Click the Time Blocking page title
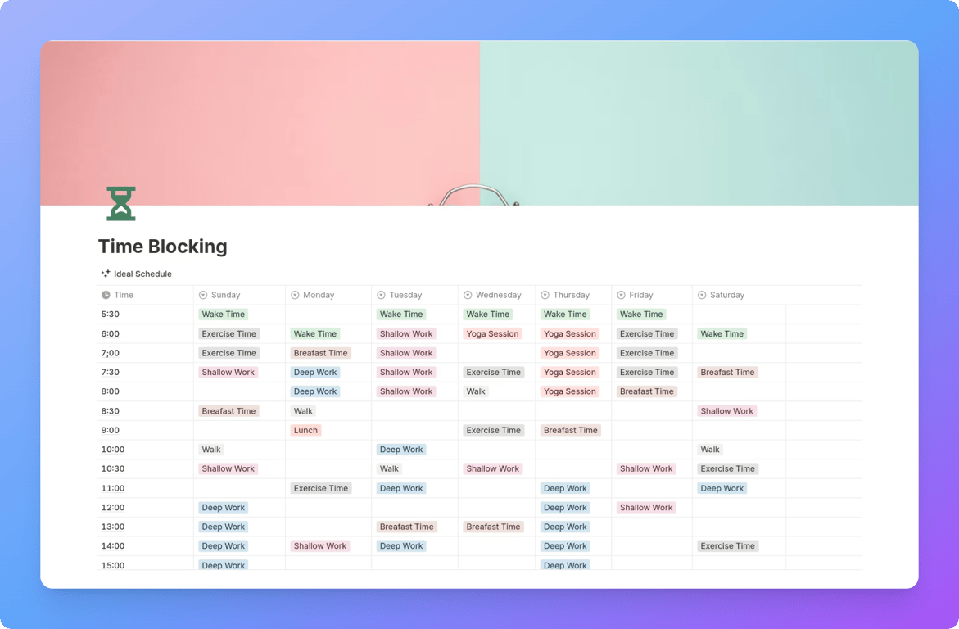Image resolution: width=959 pixels, height=629 pixels. [163, 246]
